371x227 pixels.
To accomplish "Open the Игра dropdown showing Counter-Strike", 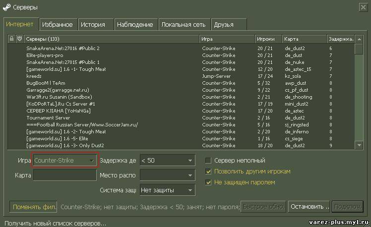I will [x=64, y=161].
